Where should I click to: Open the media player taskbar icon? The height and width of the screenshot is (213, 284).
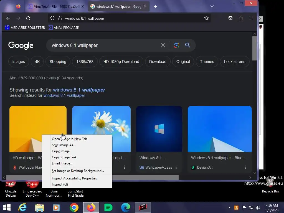click(57, 207)
